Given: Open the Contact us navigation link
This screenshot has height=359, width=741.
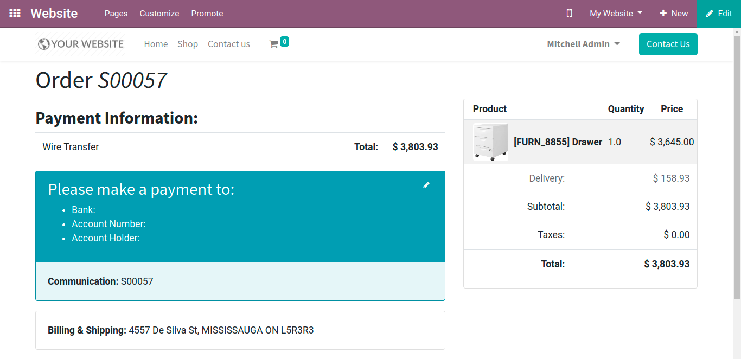Looking at the screenshot, I should click(x=229, y=44).
